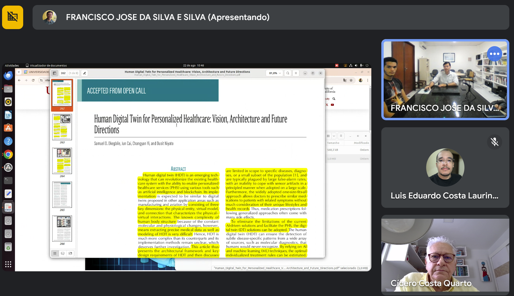Image resolution: width=514 pixels, height=296 pixels.
Task: Open the YouTube link on webpage
Action: (x=332, y=105)
